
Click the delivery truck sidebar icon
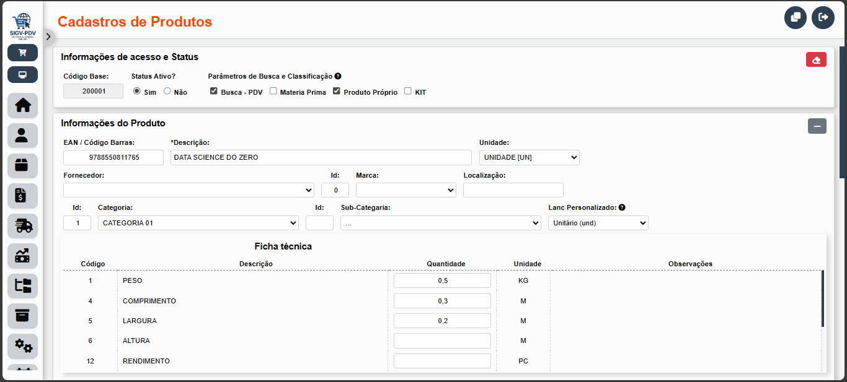(x=22, y=226)
